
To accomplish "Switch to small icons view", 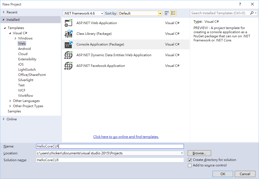I will (167, 13).
